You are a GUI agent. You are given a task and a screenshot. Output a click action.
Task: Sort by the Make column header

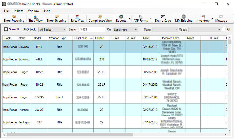(24, 38)
